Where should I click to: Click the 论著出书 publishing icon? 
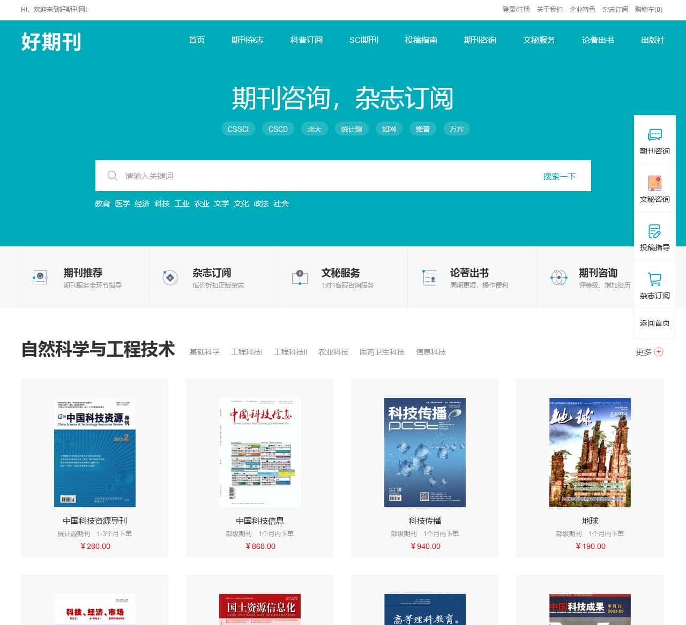[429, 276]
